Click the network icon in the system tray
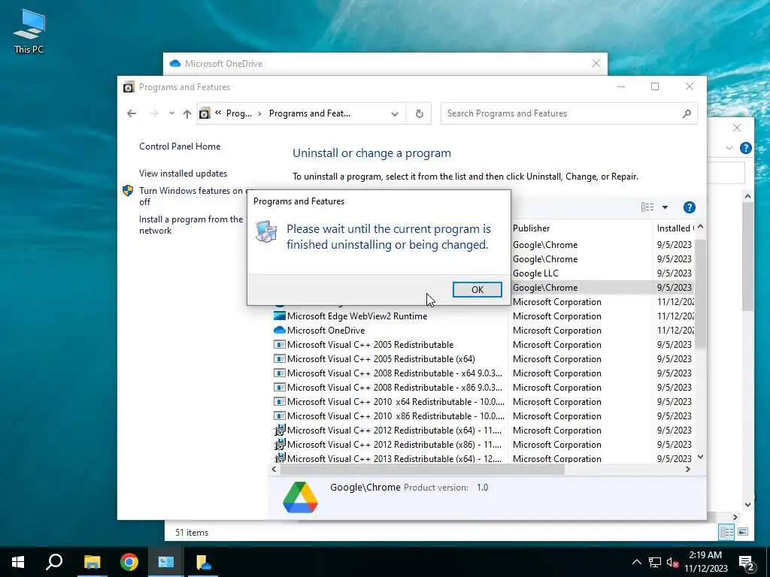 pyautogui.click(x=655, y=562)
